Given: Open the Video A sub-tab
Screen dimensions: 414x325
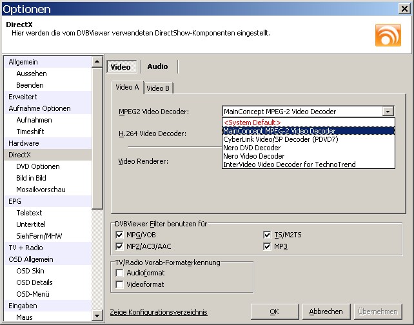Looking at the screenshot, I should click(127, 88).
